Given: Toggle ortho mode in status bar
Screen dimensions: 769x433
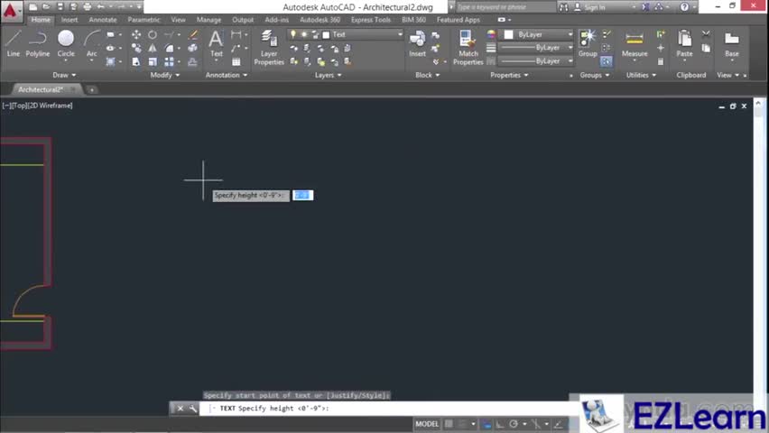Looking at the screenshot, I should coord(500,424).
